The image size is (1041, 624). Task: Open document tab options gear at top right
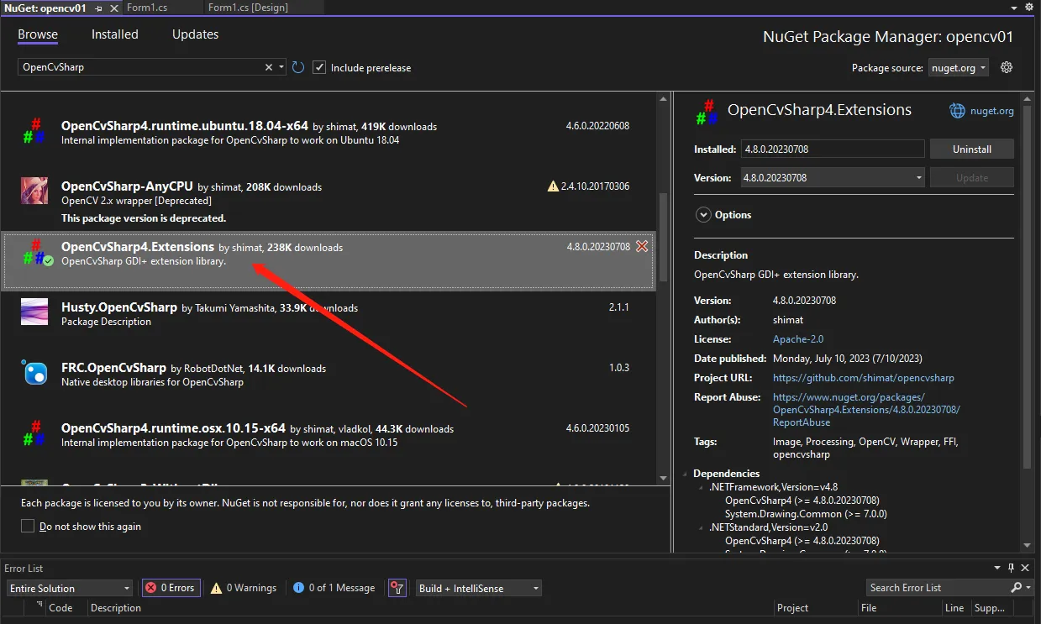coord(1030,8)
